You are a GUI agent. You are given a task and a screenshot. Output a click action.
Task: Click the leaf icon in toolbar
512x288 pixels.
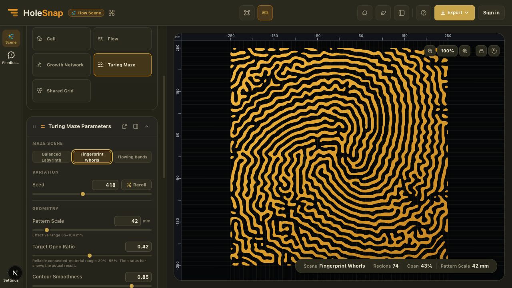pyautogui.click(x=383, y=13)
